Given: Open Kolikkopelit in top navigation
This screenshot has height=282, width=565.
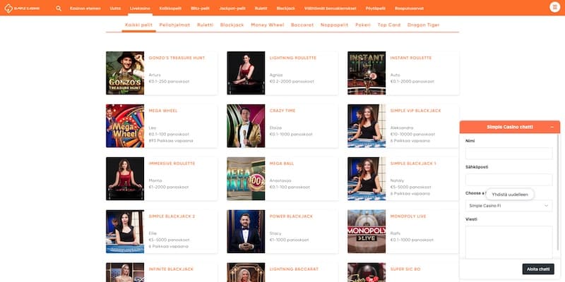Looking at the screenshot, I should (170, 8).
